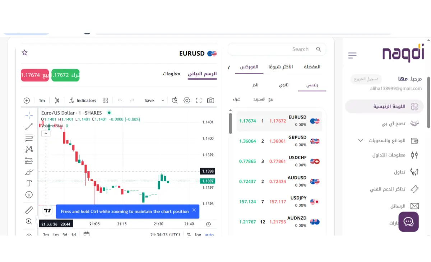Set chart range to 5d

[x=65, y=235]
